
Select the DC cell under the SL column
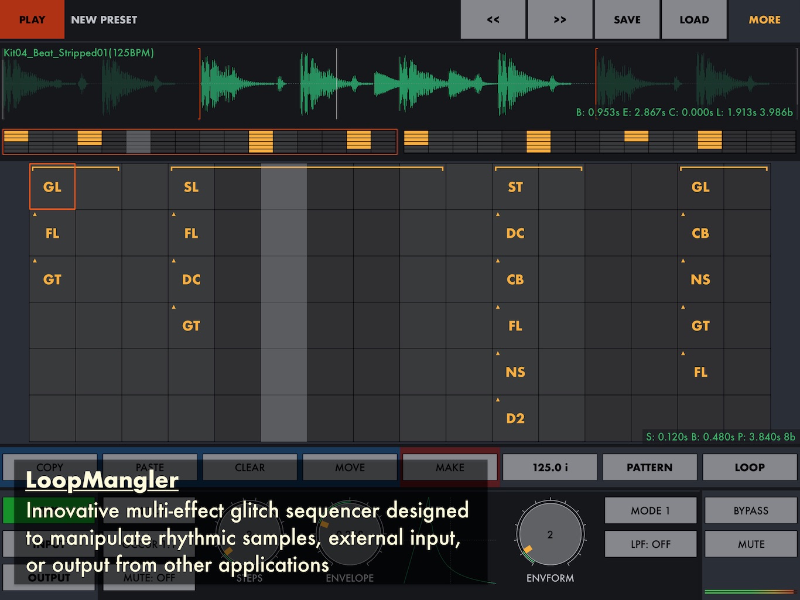coord(191,279)
